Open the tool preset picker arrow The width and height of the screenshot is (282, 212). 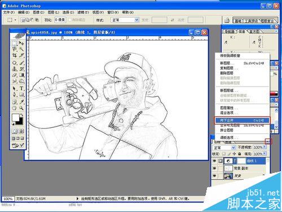(15, 20)
